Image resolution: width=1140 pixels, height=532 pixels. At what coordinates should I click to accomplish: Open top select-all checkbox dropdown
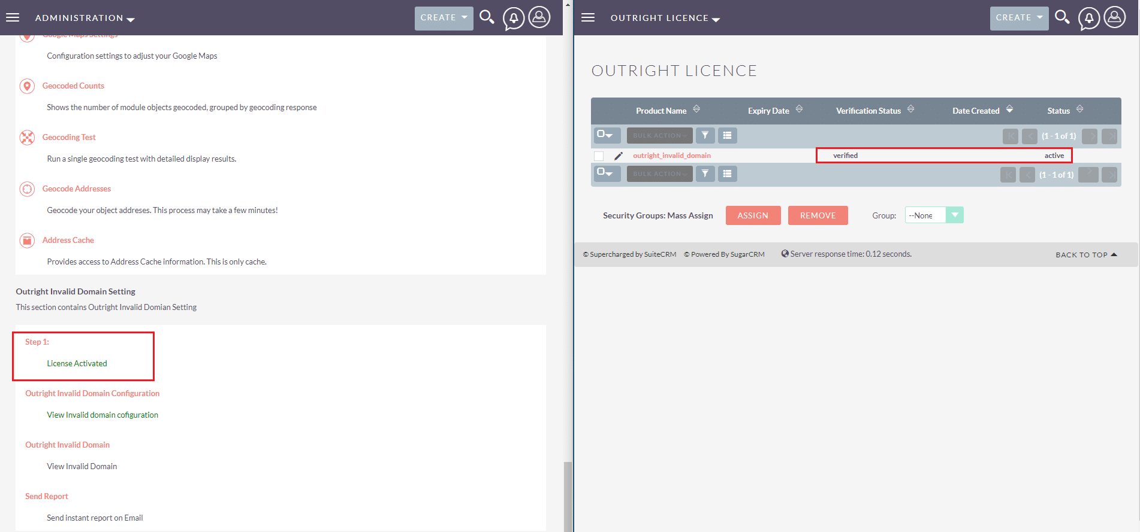point(607,135)
